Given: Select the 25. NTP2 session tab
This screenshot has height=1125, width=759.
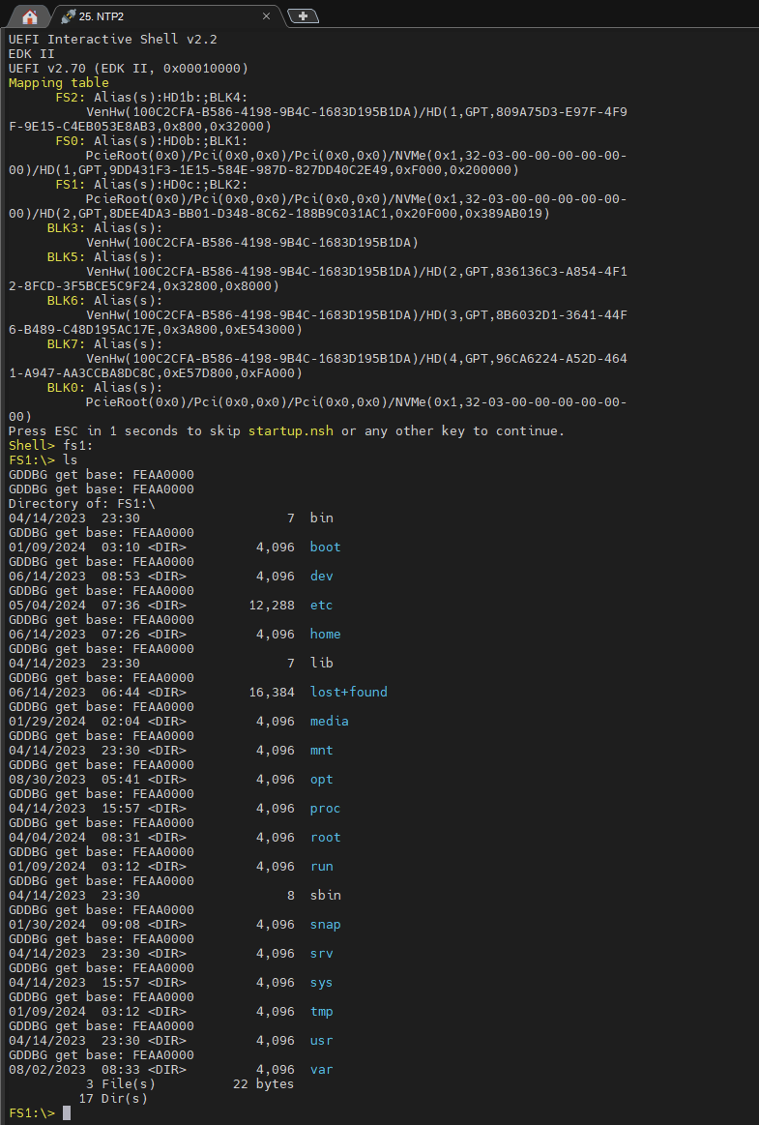Looking at the screenshot, I should click(165, 15).
